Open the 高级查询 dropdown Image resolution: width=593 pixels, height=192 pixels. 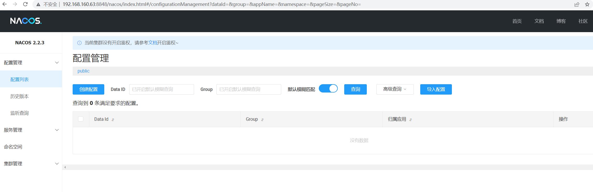(395, 89)
